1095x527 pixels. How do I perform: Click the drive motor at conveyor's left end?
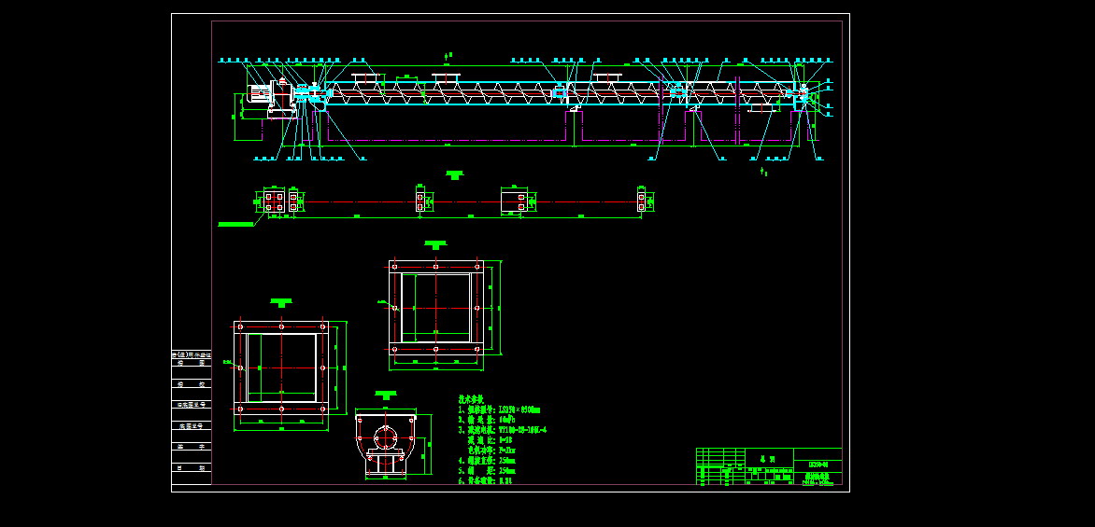[259, 97]
